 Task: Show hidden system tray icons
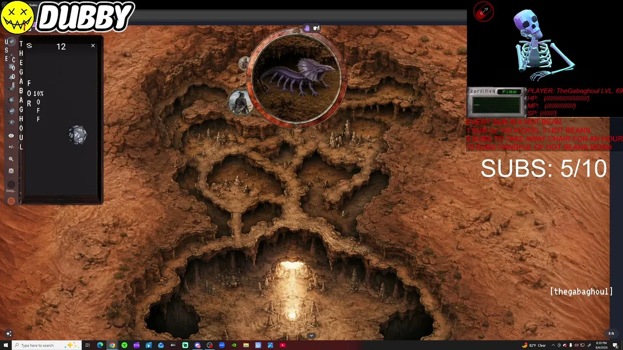click(x=553, y=345)
